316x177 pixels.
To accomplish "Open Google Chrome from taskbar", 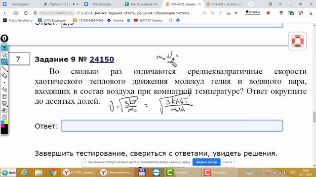I will tap(53, 173).
